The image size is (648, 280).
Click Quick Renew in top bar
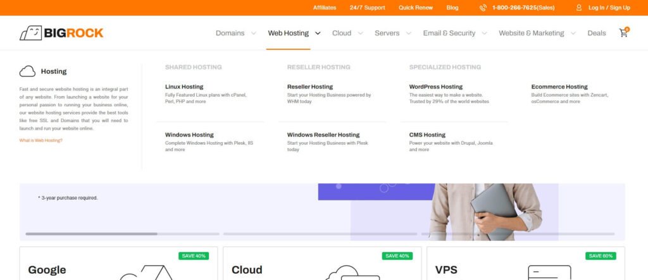[x=415, y=8]
